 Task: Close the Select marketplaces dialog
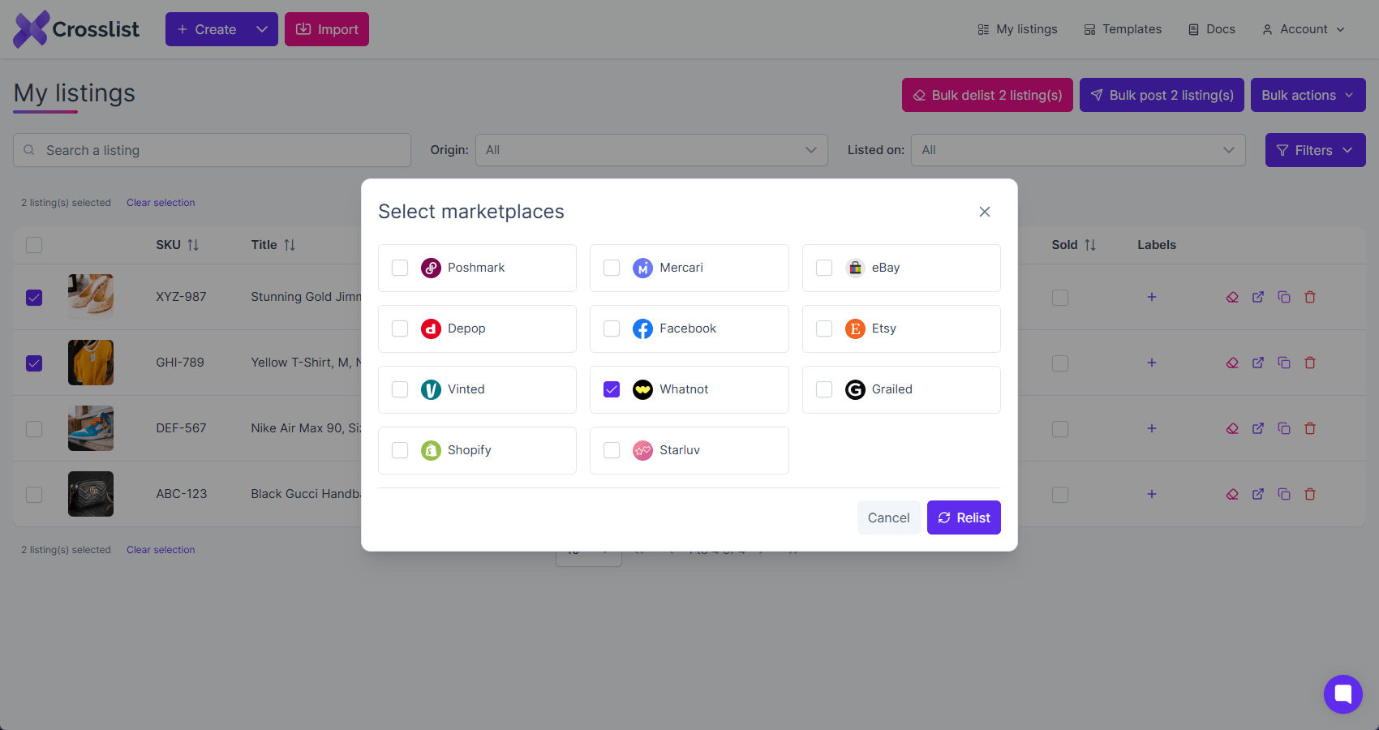[985, 212]
